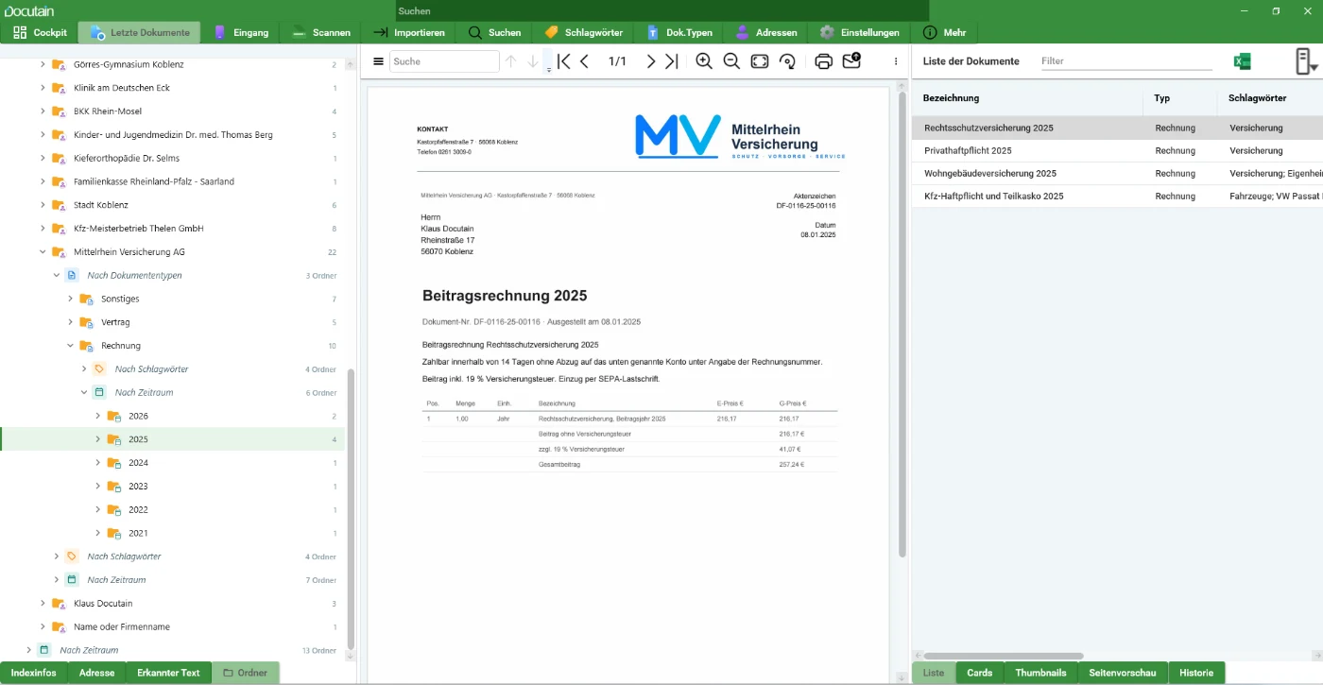Open Schlagwörter management
Screen dimensions: 1323x685
coord(583,32)
